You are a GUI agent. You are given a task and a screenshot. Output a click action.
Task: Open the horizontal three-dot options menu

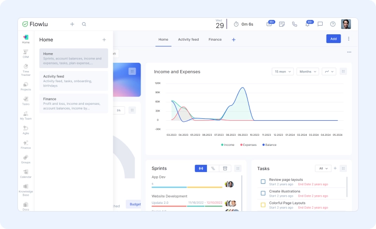(x=349, y=52)
